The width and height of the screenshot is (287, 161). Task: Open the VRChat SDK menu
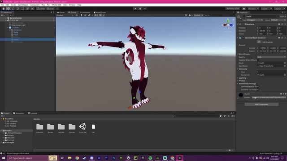click(56, 5)
